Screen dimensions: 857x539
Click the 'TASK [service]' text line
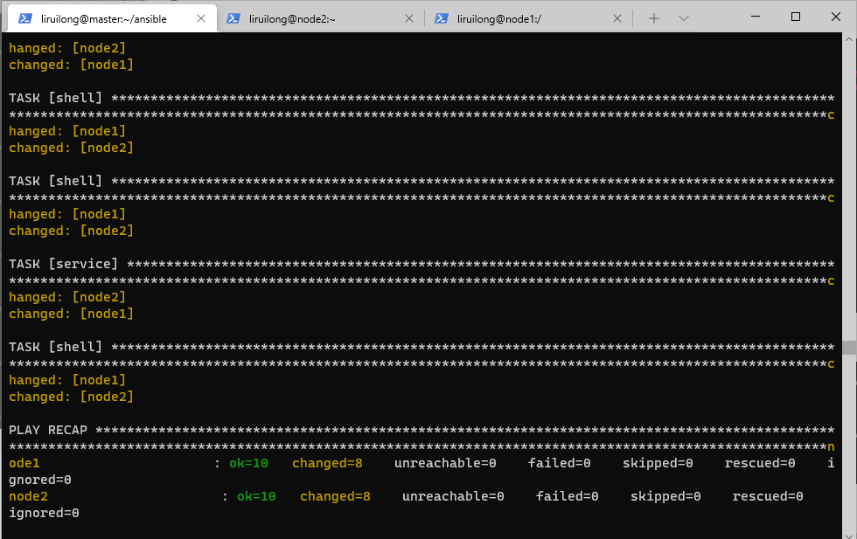(x=422, y=264)
